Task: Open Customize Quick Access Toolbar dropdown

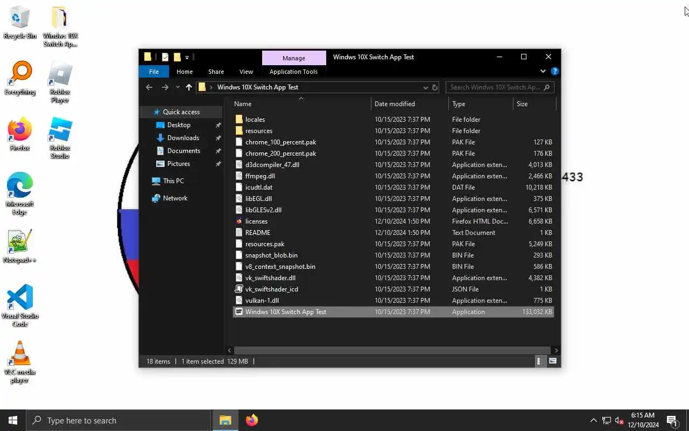Action: 187,57
